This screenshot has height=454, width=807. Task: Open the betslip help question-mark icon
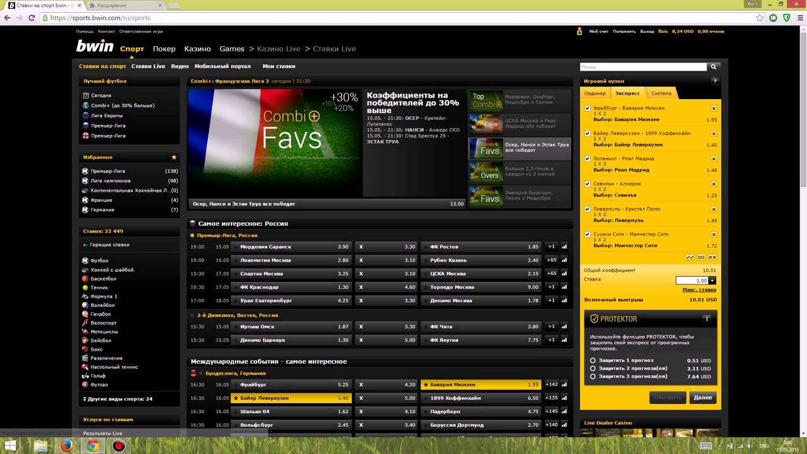pyautogui.click(x=714, y=81)
